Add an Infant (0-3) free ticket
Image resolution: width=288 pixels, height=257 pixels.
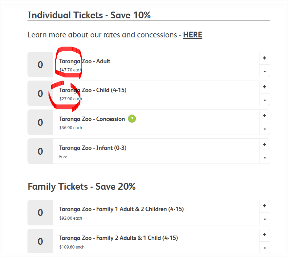(x=264, y=145)
